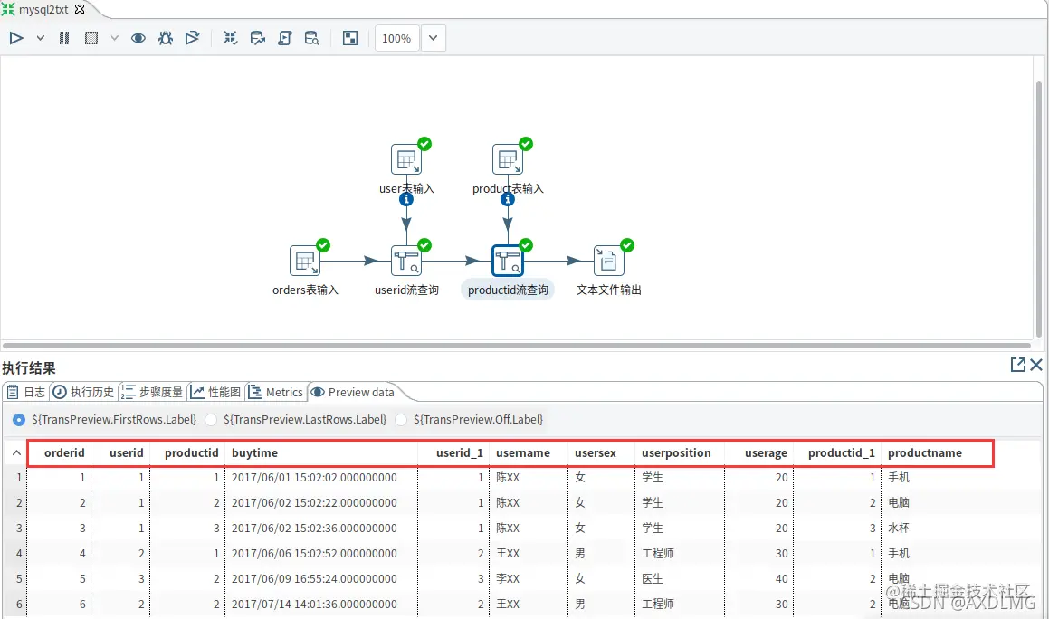This screenshot has height=619, width=1049.
Task: Replay the transformation icon
Action: 192,38
